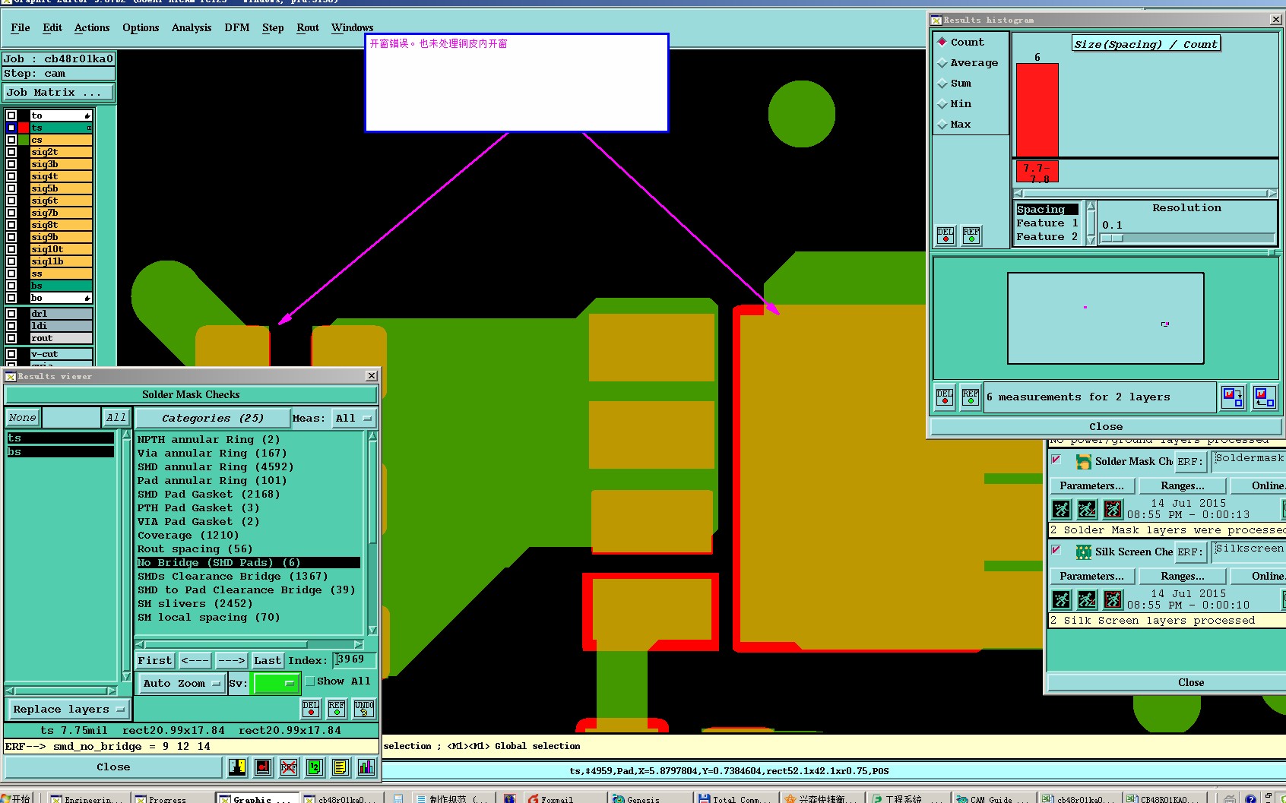Go to the next result arrow

point(231,661)
